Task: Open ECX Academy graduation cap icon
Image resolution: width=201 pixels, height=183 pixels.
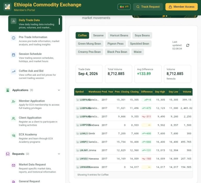Action: [x=13, y=135]
